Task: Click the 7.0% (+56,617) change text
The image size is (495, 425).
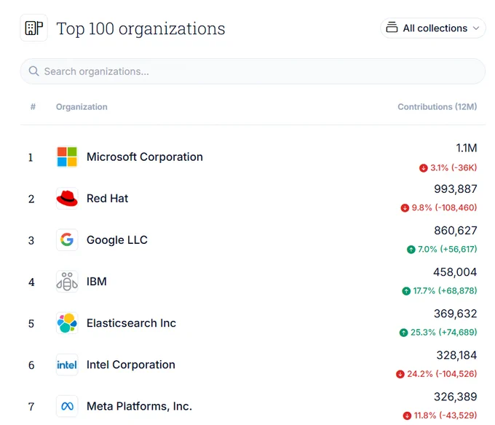Action: click(448, 250)
